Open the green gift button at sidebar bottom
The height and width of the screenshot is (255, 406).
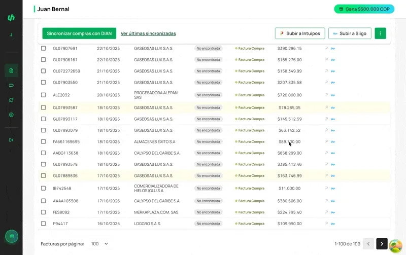(11, 236)
